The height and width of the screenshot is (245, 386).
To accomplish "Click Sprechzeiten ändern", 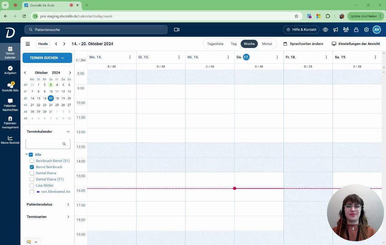I will click(x=303, y=44).
